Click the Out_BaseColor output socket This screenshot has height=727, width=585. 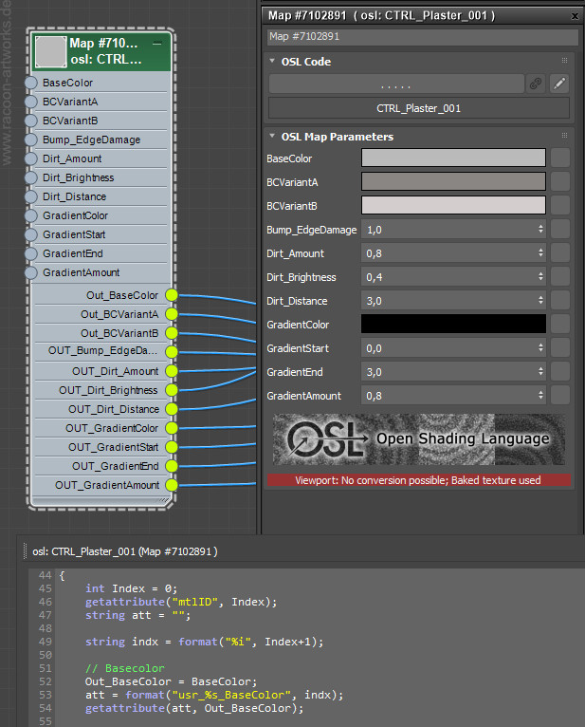coord(172,295)
